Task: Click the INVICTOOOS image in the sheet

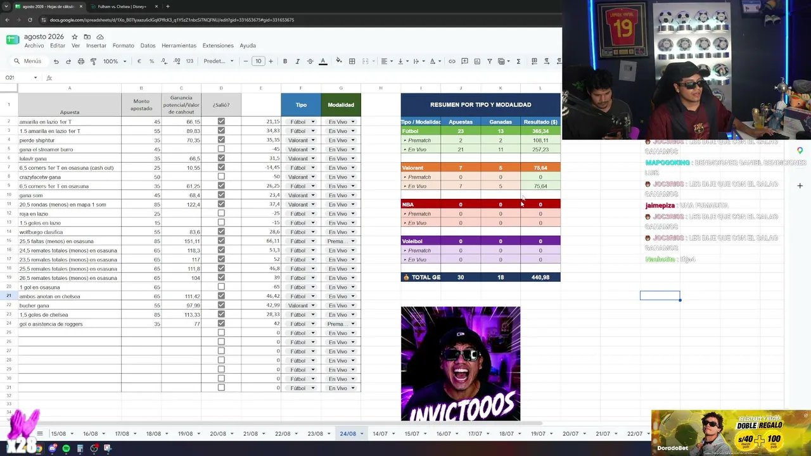Action: point(461,364)
